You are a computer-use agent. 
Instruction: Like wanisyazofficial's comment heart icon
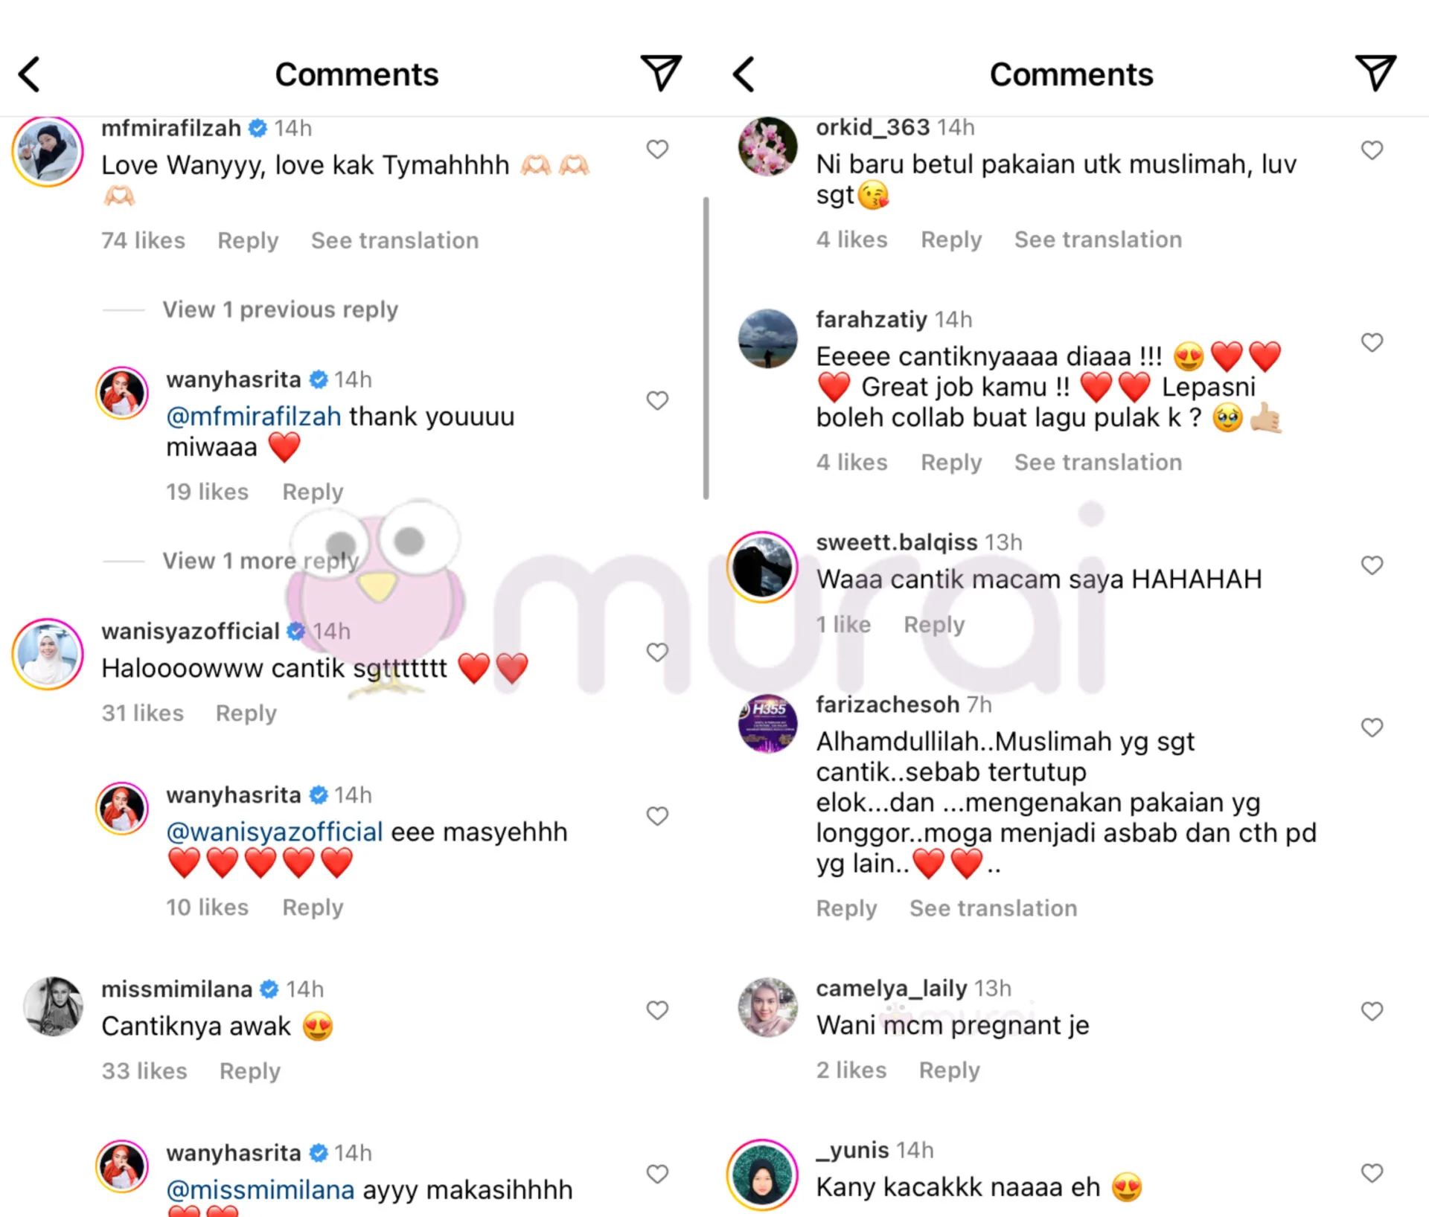coord(657,652)
